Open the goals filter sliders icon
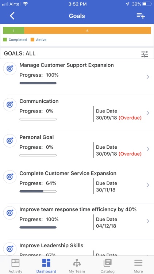 [x=145, y=54]
